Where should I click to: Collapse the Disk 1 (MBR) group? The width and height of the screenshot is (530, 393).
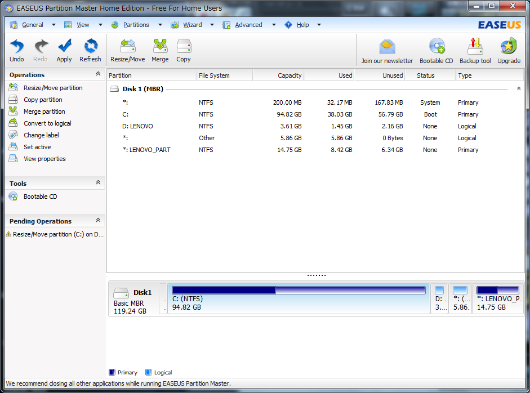(x=519, y=89)
